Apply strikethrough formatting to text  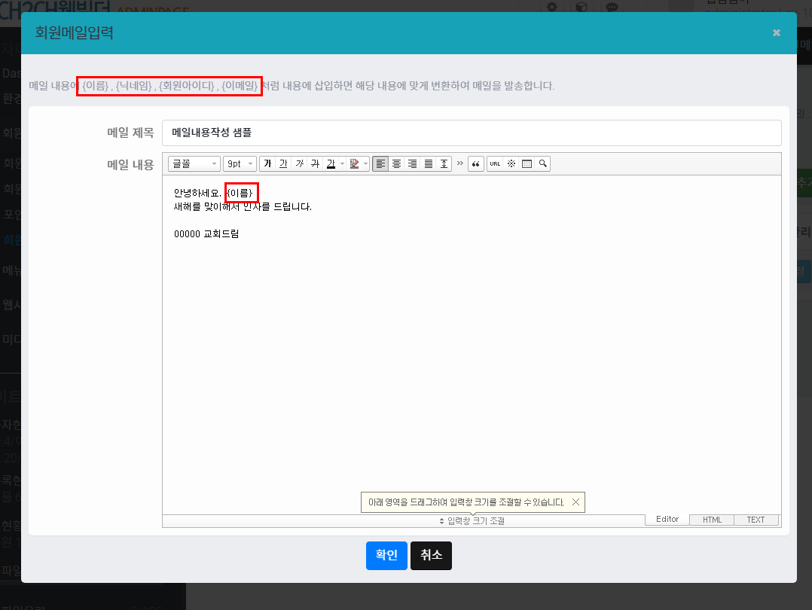pos(315,164)
